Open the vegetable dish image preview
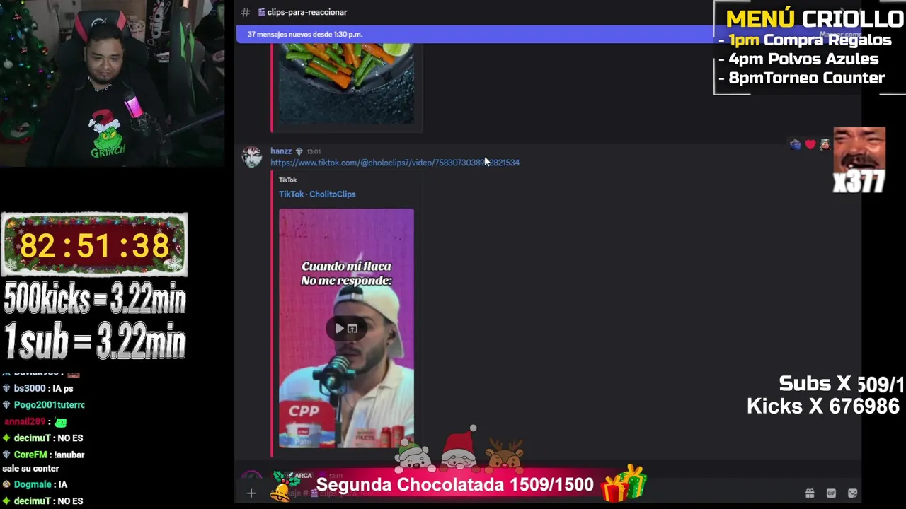Image resolution: width=906 pixels, height=509 pixels. point(346,83)
